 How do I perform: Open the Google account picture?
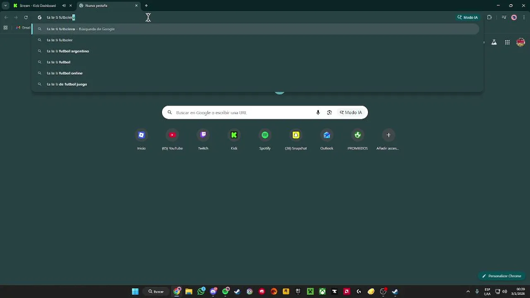tap(521, 42)
